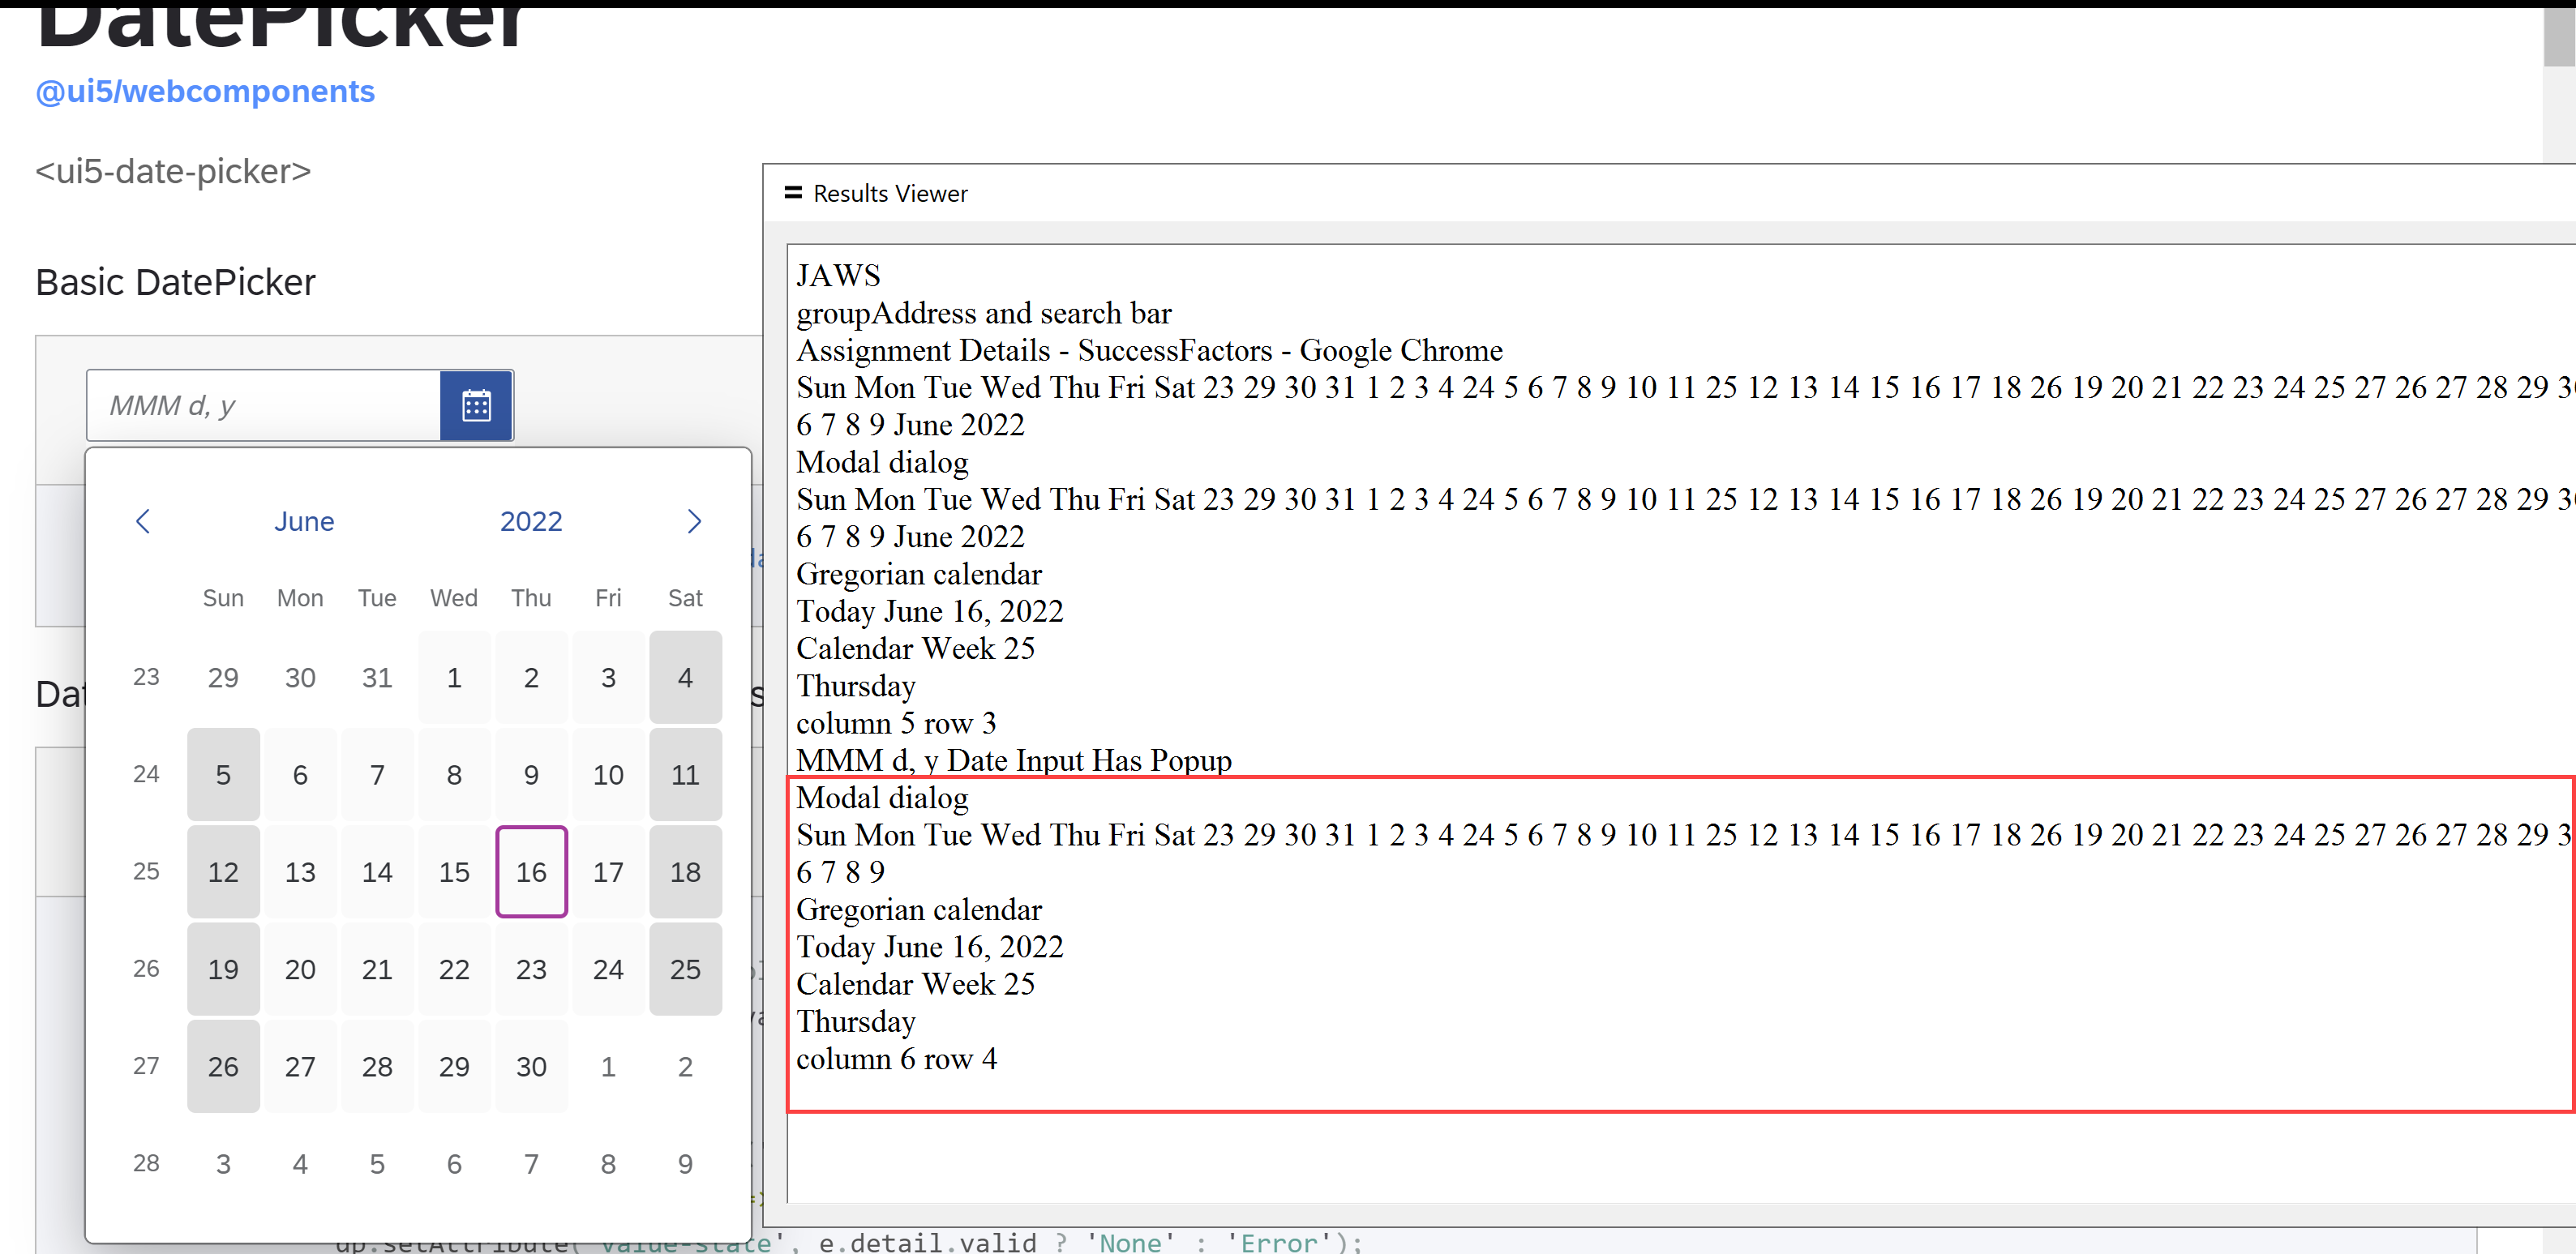Click the Thu weekday column header
The image size is (2576, 1254).
[531, 597]
